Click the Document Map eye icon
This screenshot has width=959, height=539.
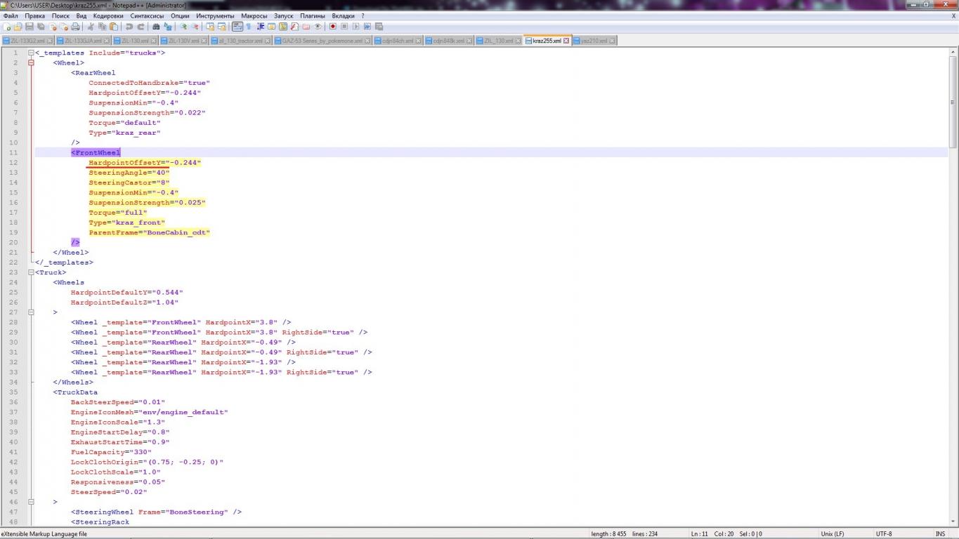coord(318,27)
